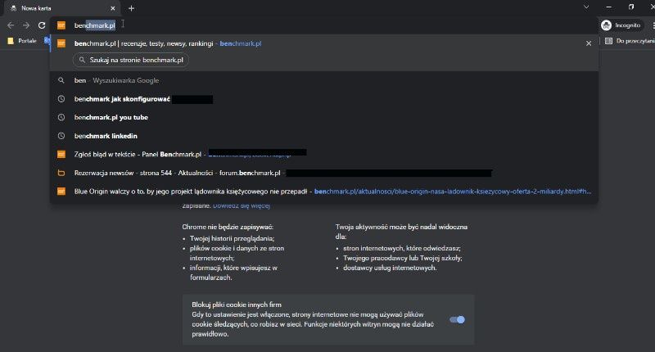The image size is (655, 352).
Task: Click clock icon beside benchmark linkedin
Action: tap(61, 136)
